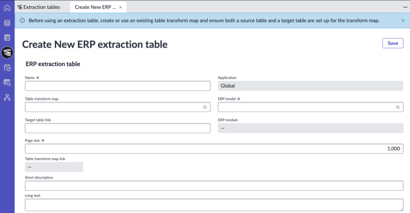Focus the ERP model field
The width and height of the screenshot is (410, 213).
(x=311, y=107)
